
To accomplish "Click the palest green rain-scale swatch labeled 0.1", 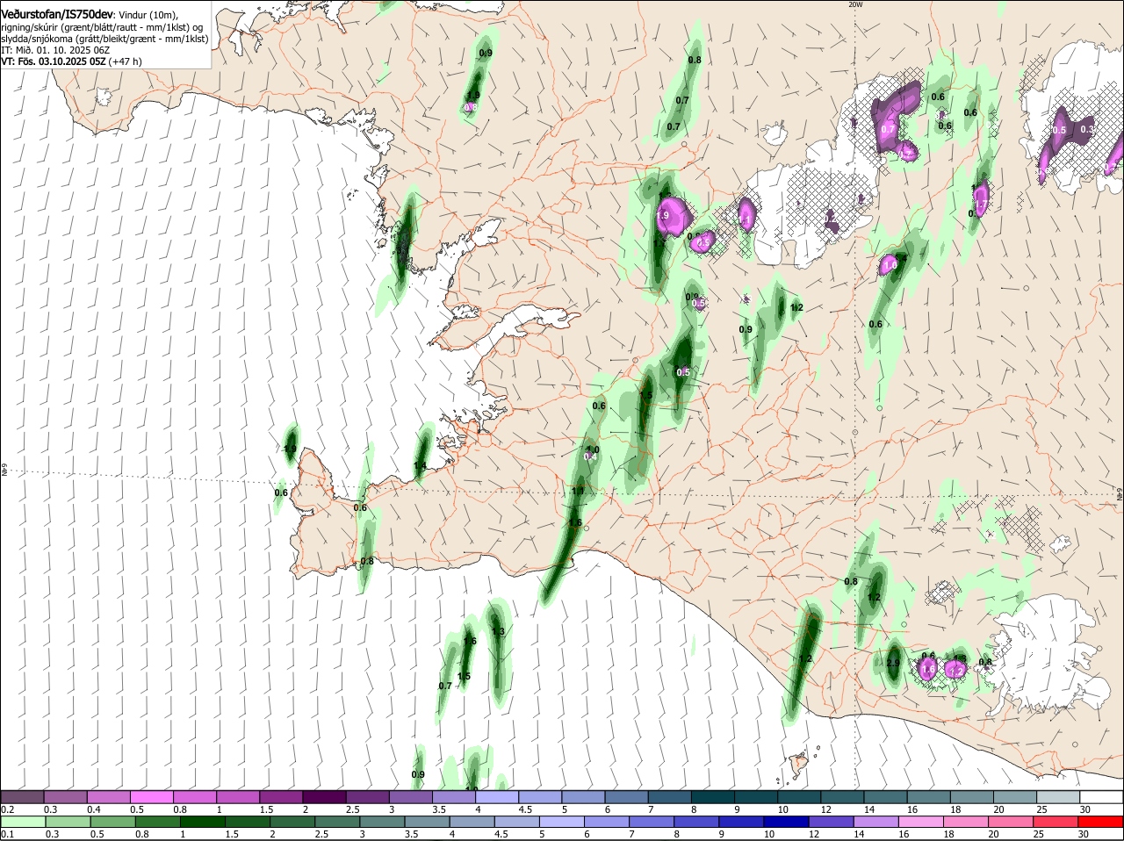I will pos(23,822).
